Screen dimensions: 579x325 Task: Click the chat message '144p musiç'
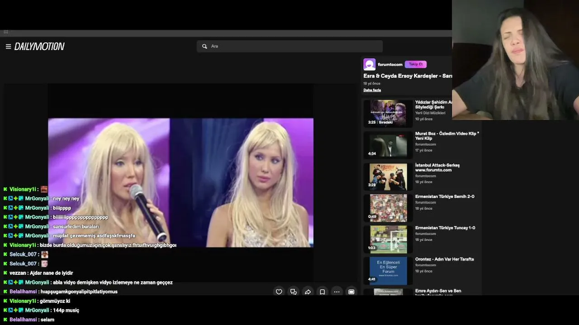pyautogui.click(x=66, y=311)
